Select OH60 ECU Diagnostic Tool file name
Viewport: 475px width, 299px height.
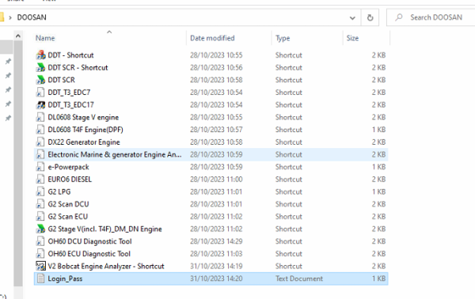(89, 254)
